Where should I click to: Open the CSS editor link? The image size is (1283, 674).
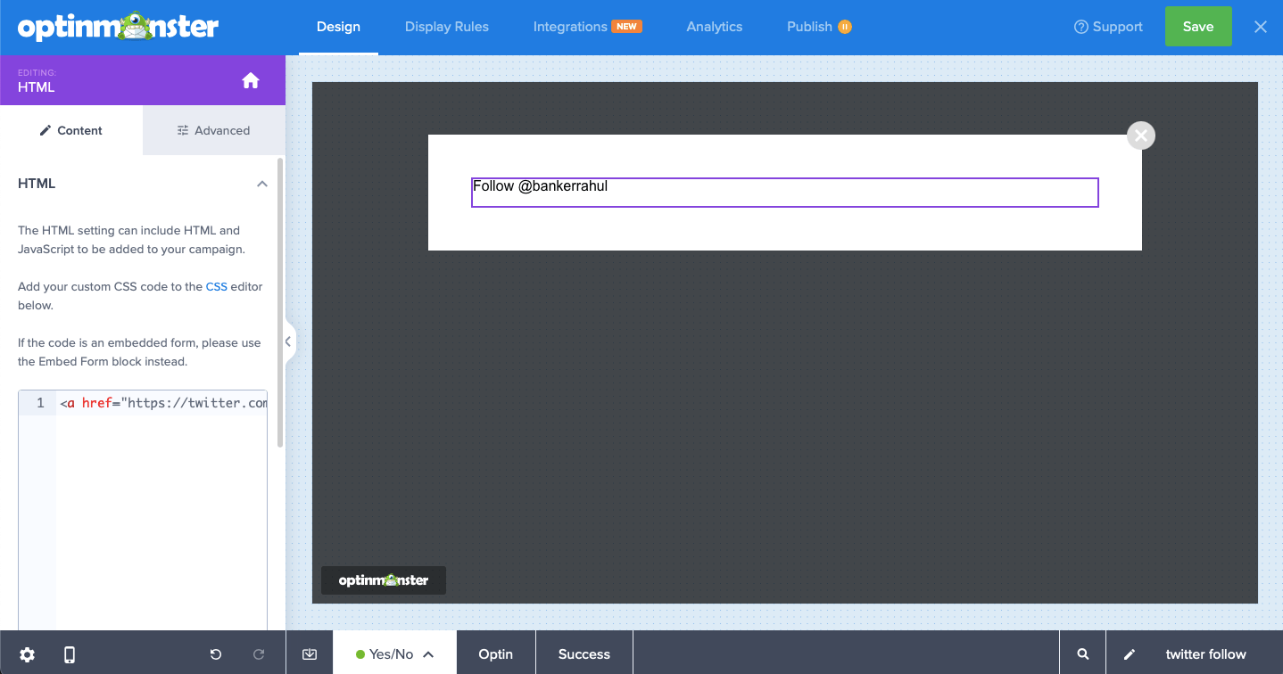point(217,286)
